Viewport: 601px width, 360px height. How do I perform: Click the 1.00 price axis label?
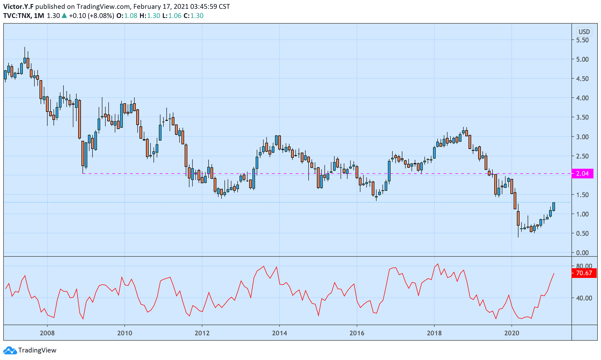(582, 214)
